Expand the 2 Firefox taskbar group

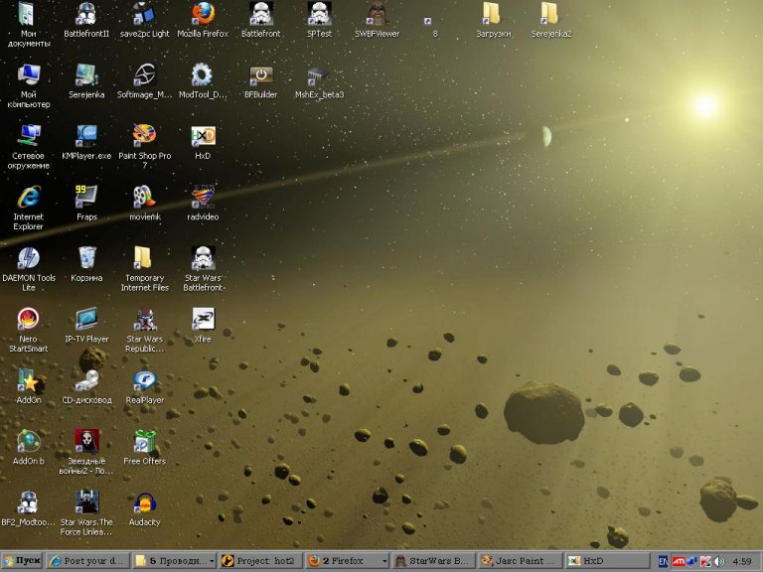[x=347, y=561]
